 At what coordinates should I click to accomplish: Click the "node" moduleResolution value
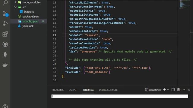coord(106,39)
